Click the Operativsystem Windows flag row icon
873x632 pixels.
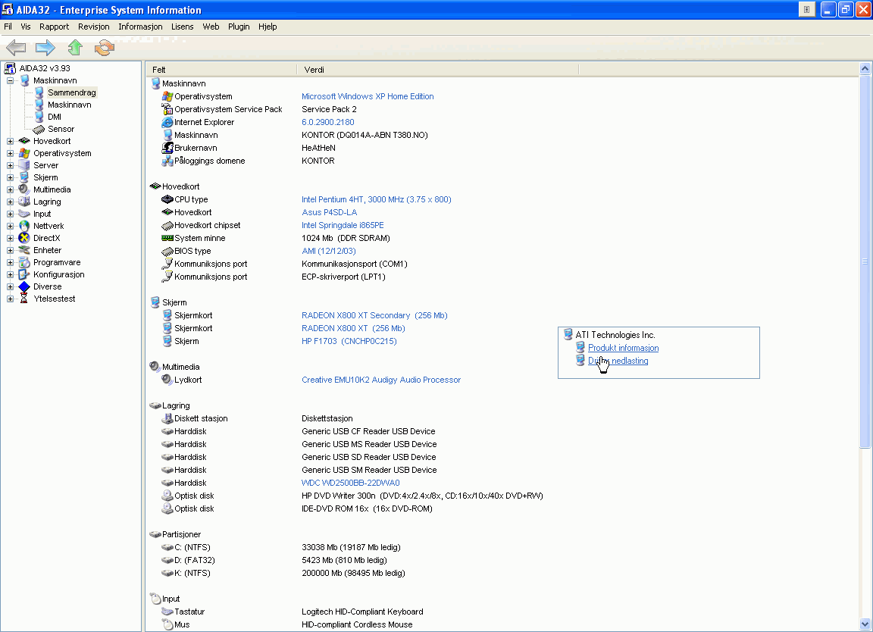click(x=167, y=96)
